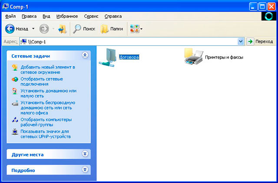
Task: Click the workgroup computers icon
Action: (15, 120)
